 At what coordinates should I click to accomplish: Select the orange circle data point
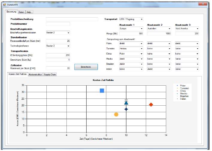116,114
